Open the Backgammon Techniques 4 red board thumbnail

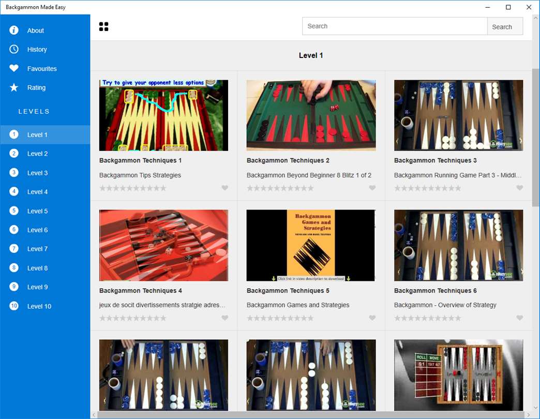coord(163,245)
